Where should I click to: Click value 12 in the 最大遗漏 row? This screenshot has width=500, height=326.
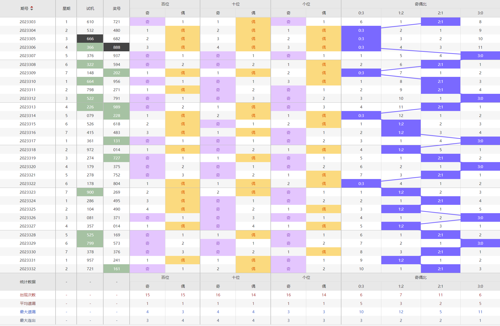401,312
